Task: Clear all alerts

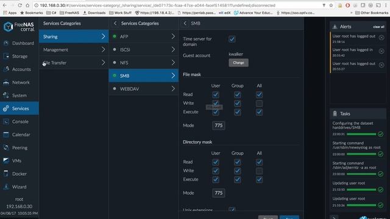Action: pyautogui.click(x=378, y=27)
